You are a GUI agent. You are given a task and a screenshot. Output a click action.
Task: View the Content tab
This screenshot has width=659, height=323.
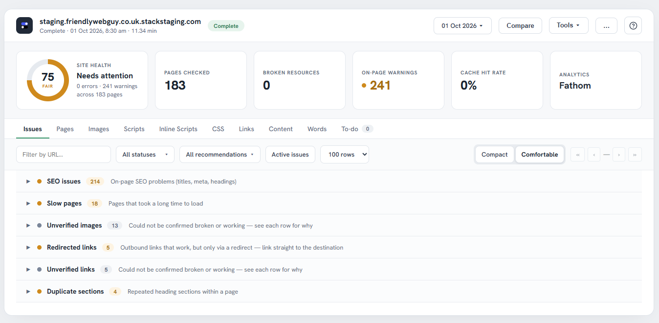click(281, 129)
